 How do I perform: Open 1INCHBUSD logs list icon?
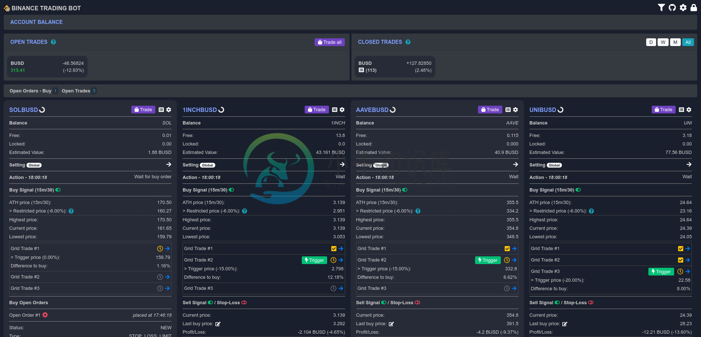point(334,110)
